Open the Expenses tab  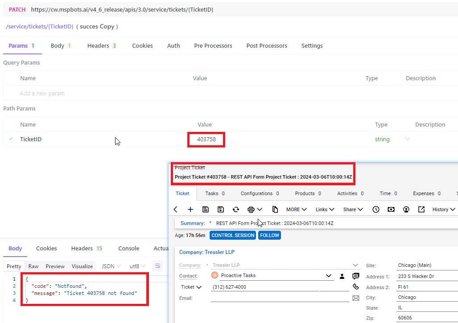427,193
